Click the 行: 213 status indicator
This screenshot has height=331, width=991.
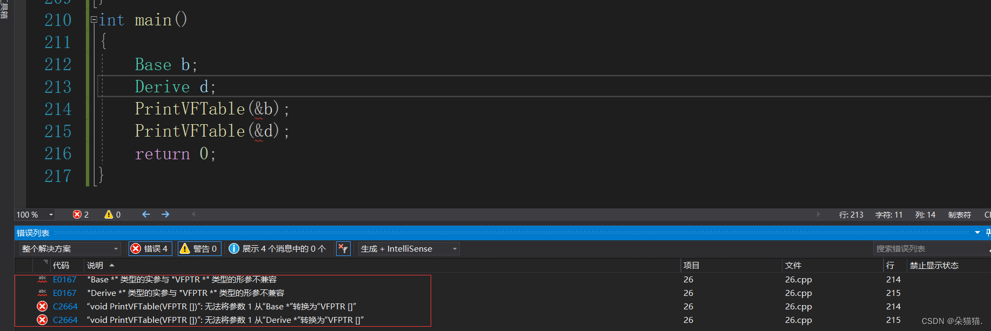(851, 214)
